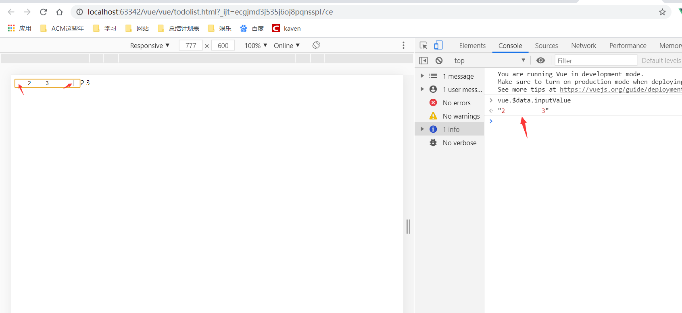Open the vuejs.org deployment guide link

click(620, 90)
